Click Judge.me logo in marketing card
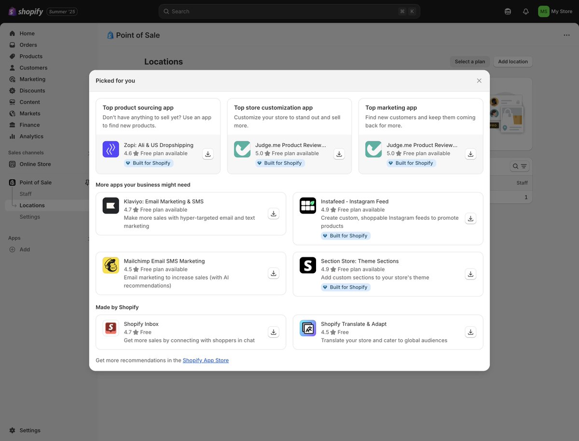This screenshot has width=579, height=441. click(x=373, y=149)
